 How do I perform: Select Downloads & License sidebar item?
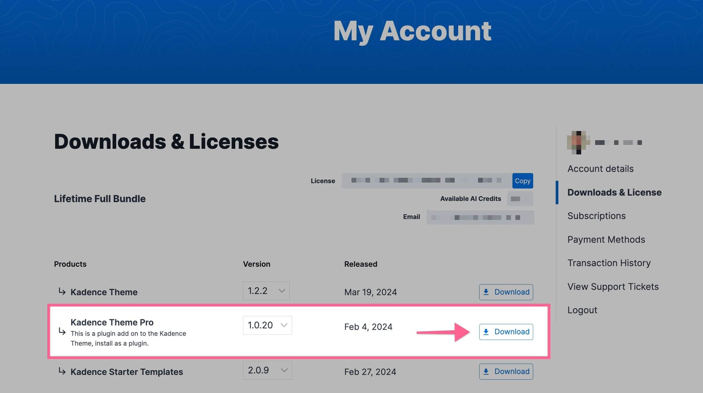point(614,193)
